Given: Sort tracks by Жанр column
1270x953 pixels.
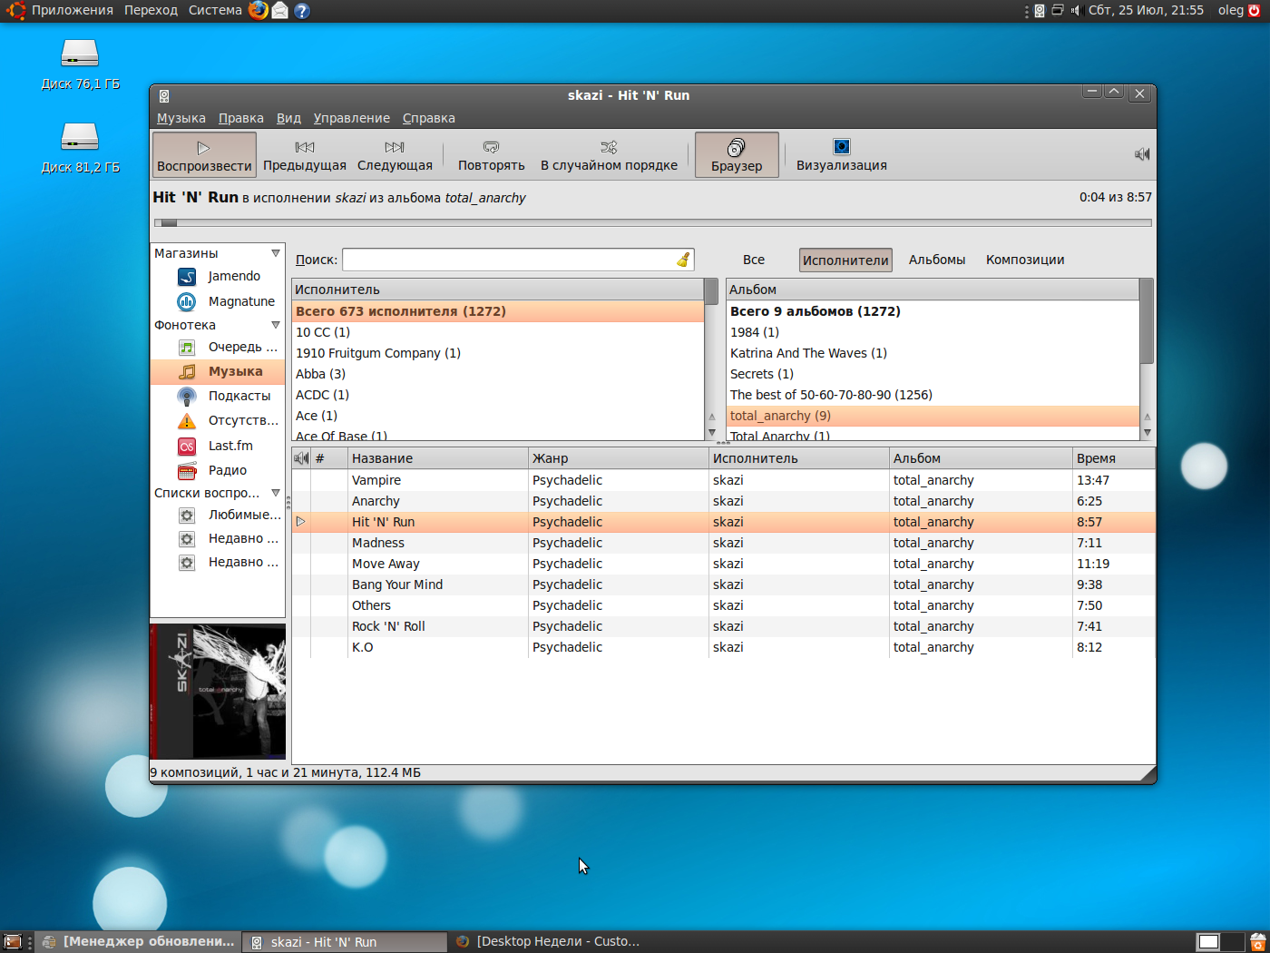Looking at the screenshot, I should [618, 458].
